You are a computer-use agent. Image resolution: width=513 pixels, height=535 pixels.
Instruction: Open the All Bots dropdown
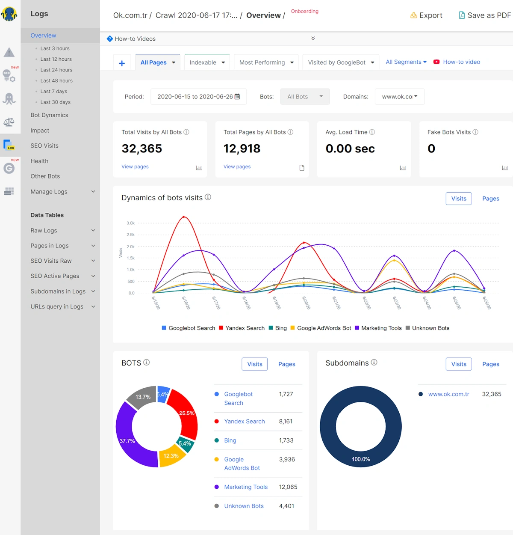305,97
